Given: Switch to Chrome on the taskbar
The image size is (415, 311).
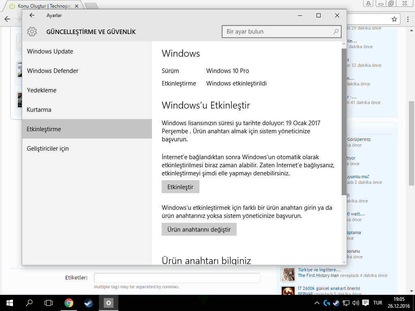Looking at the screenshot, I should coord(69,303).
